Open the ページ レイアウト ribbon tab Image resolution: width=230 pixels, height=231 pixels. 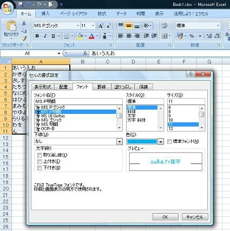[x=74, y=14]
